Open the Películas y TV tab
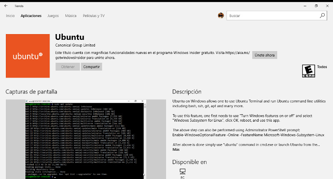The height and width of the screenshot is (179, 333). pos(94,16)
